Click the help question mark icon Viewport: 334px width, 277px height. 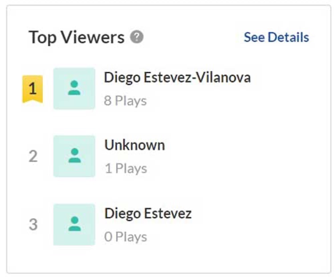click(x=137, y=37)
